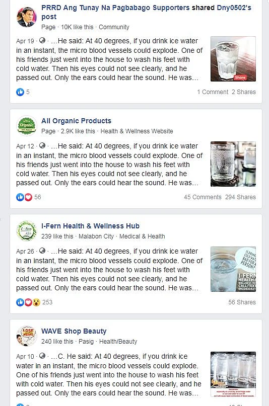This screenshot has width=269, height=406.
Task: Open the I-Fern Health & Wellness Hub logo
Action: [27, 231]
